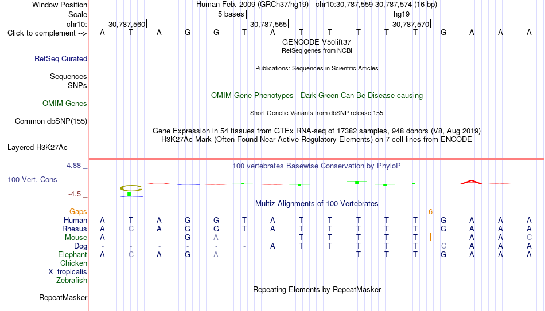Click the light C ending the Mouse row
Viewport: 545px width, 311px height.
[x=529, y=238]
